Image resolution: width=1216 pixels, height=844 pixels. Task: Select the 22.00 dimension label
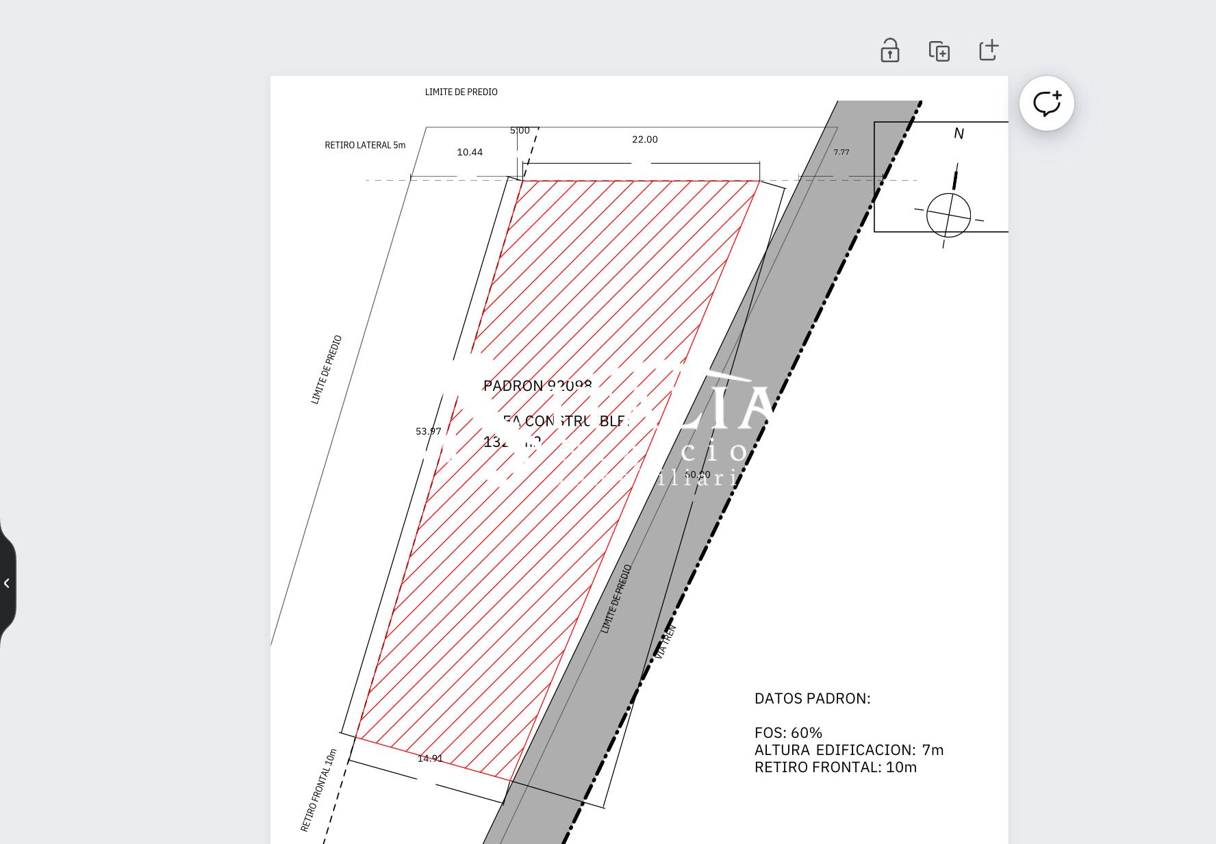click(x=644, y=140)
